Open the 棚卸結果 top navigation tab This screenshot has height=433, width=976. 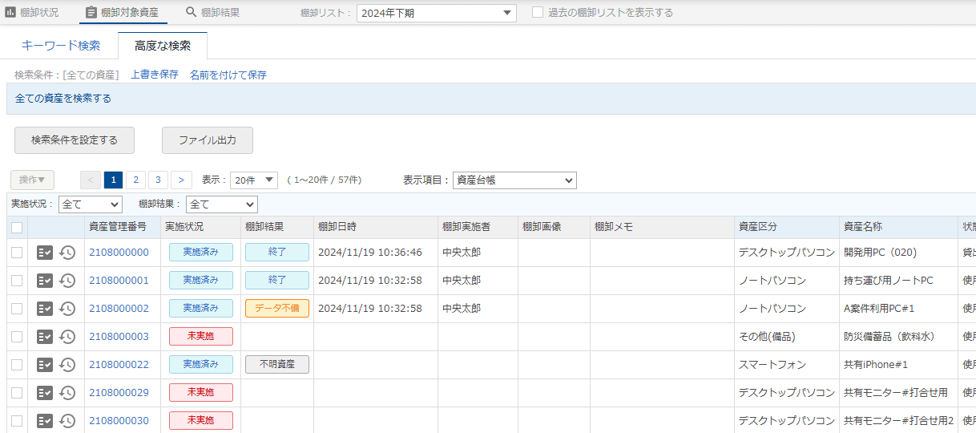coord(212,13)
